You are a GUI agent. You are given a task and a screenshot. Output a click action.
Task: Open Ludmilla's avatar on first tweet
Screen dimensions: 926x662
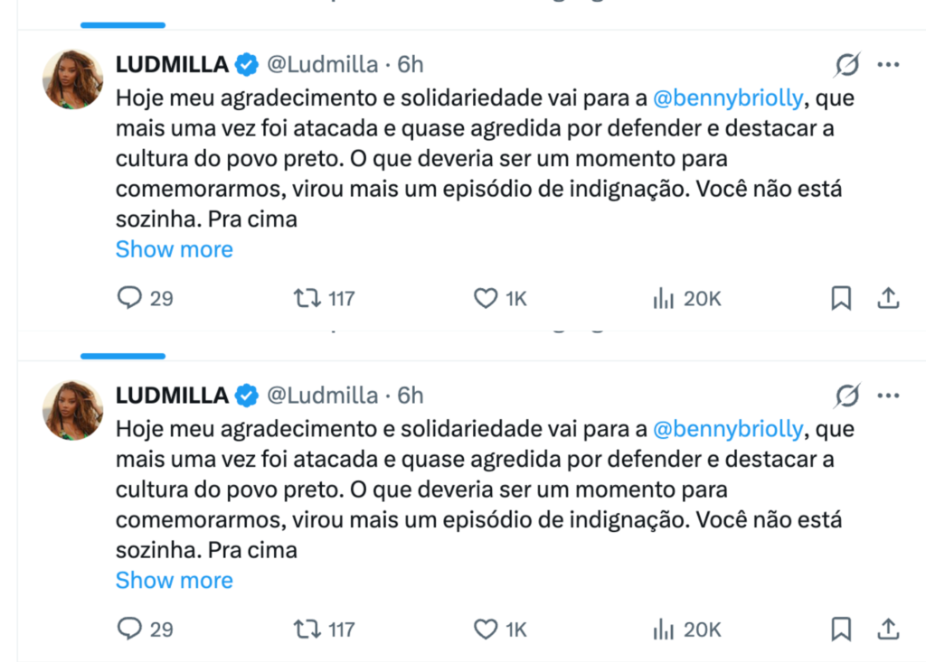click(x=73, y=79)
